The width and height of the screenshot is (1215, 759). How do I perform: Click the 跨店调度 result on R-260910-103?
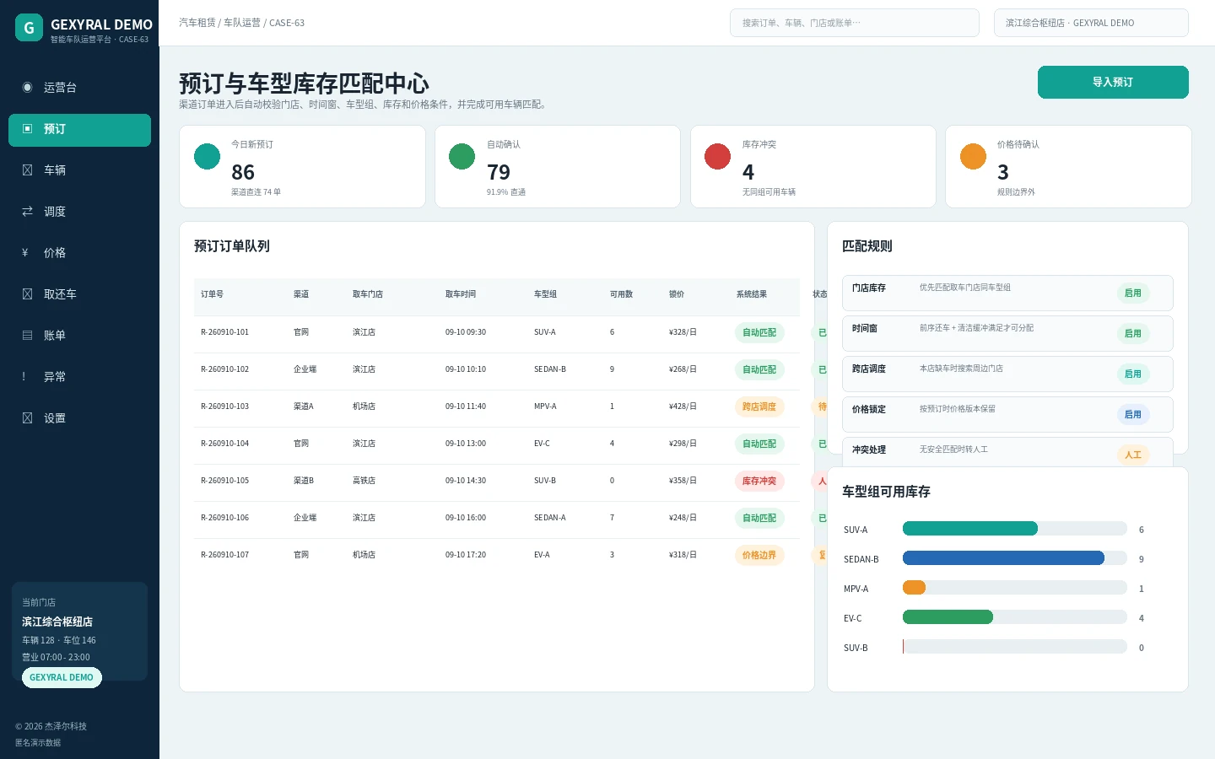click(x=759, y=406)
